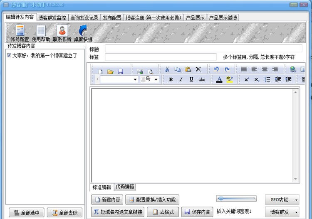312x219 pixels.
Task: Apply align right icon
Action: tap(275, 69)
